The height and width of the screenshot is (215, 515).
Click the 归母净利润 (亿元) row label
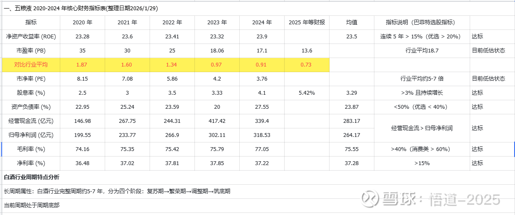click(x=31, y=135)
